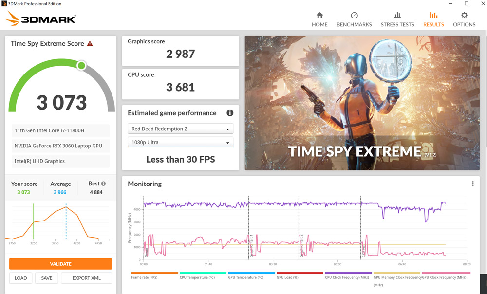The image size is (487, 294).
Task: Click the SAVE button
Action: pyautogui.click(x=47, y=278)
